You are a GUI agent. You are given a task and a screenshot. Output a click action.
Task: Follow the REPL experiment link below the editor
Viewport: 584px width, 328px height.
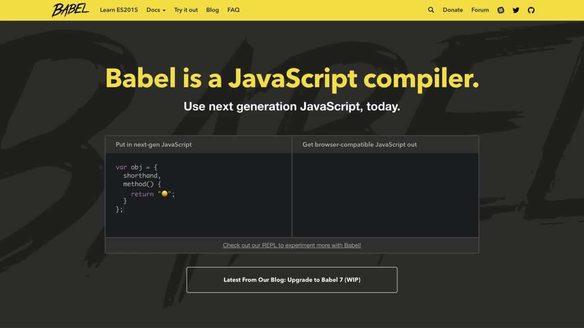point(292,245)
